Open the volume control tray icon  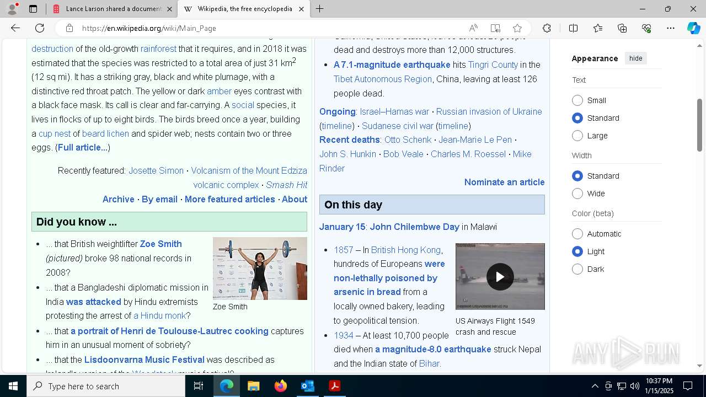click(635, 386)
